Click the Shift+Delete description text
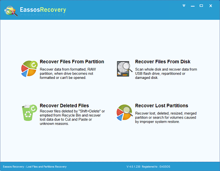This screenshot has height=171, width=220. click(x=72, y=117)
